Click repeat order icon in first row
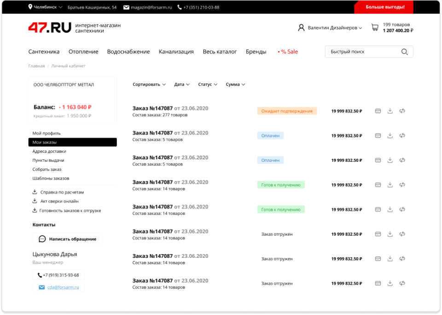This screenshot has height=315, width=442. tap(402, 111)
